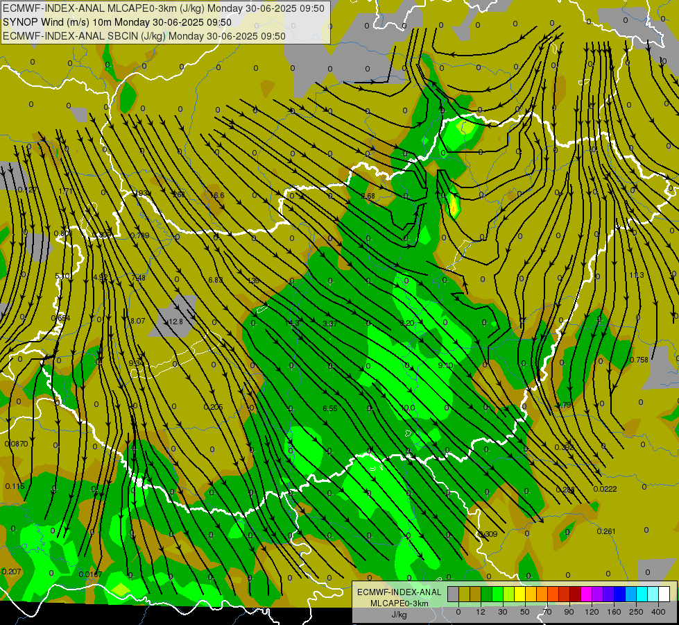Click the map value 9.34
This screenshot has height=625, width=679.
[x=136, y=363]
